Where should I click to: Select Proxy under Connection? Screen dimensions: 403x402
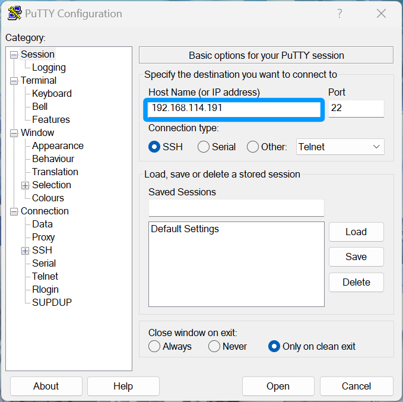point(43,238)
